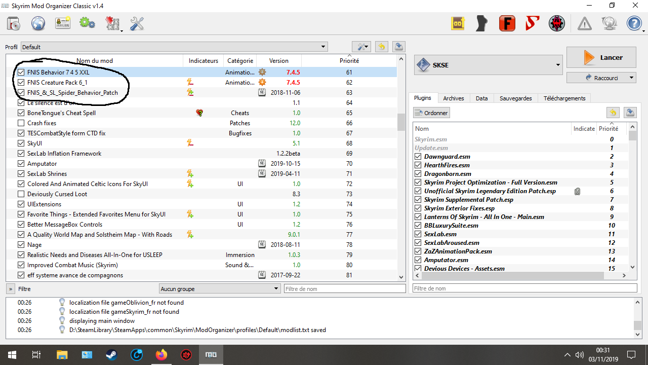Enable the Crash fixes mod checkbox
Viewport: 648px width, 365px height.
click(x=21, y=123)
